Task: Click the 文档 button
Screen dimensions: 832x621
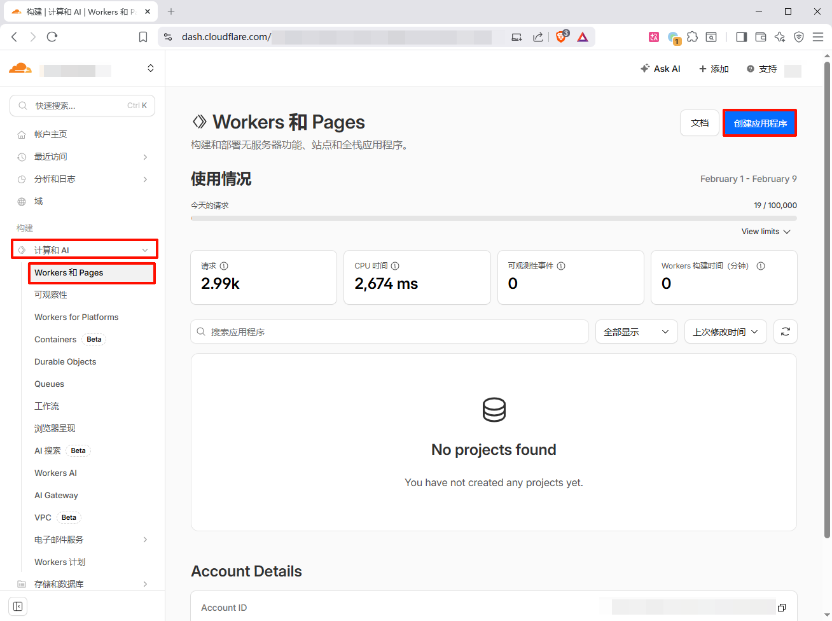Action: tap(700, 123)
